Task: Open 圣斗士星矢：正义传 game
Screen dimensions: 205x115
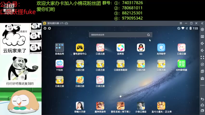Action: click(161, 106)
